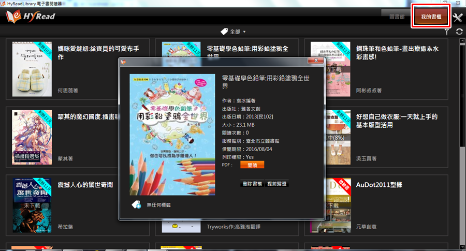This screenshot has width=466, height=251.
Task: Click the HyRead logo
Action: pyautogui.click(x=30, y=17)
